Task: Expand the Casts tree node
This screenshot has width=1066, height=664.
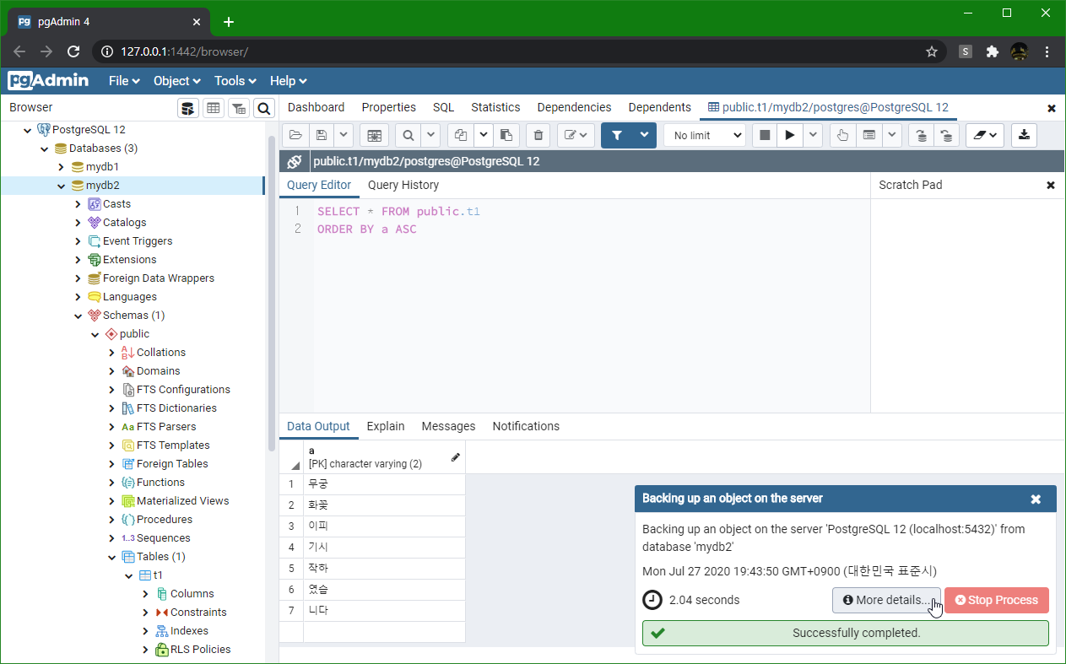Action: pyautogui.click(x=78, y=204)
